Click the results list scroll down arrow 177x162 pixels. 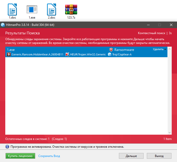coord(169,133)
